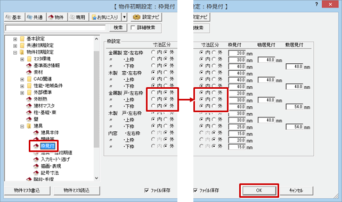Select 外 for 木製 戸 上枠, left panel
342x202 pixels.
point(166,119)
